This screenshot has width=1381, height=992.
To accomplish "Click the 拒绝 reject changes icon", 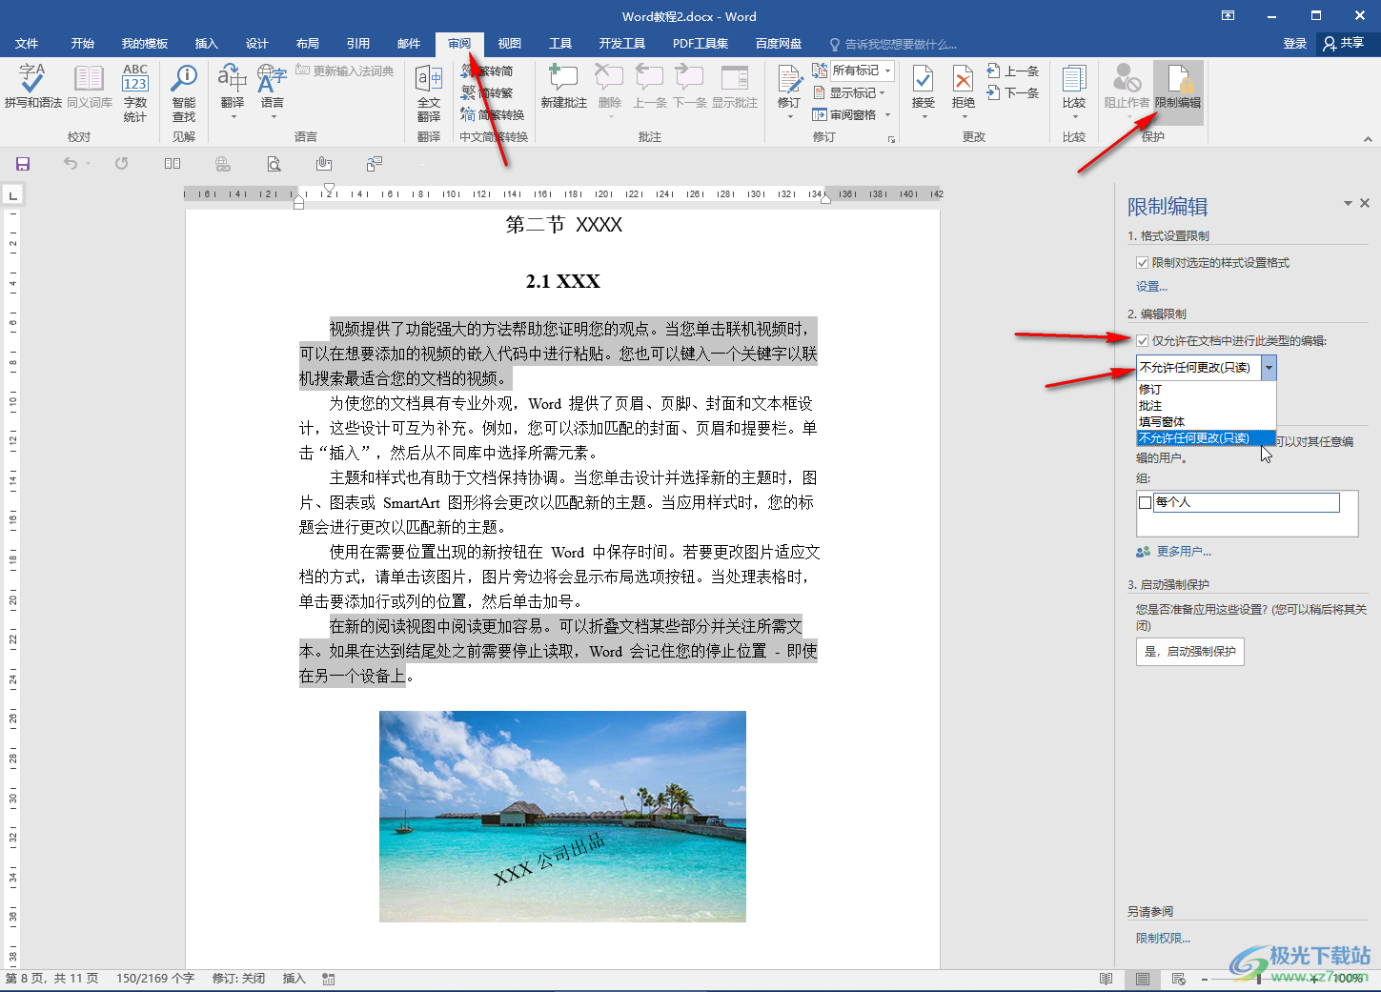I will pyautogui.click(x=964, y=87).
